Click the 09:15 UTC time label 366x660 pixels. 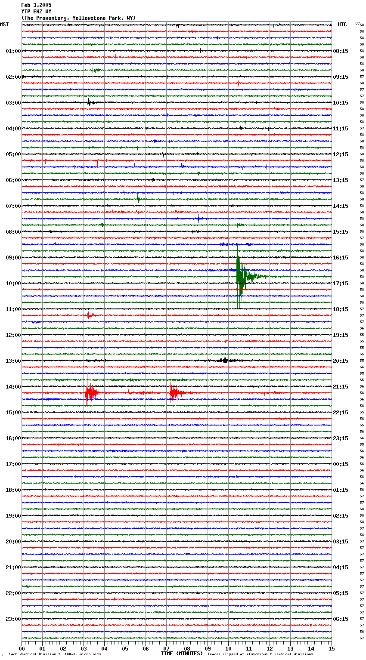coord(341,77)
